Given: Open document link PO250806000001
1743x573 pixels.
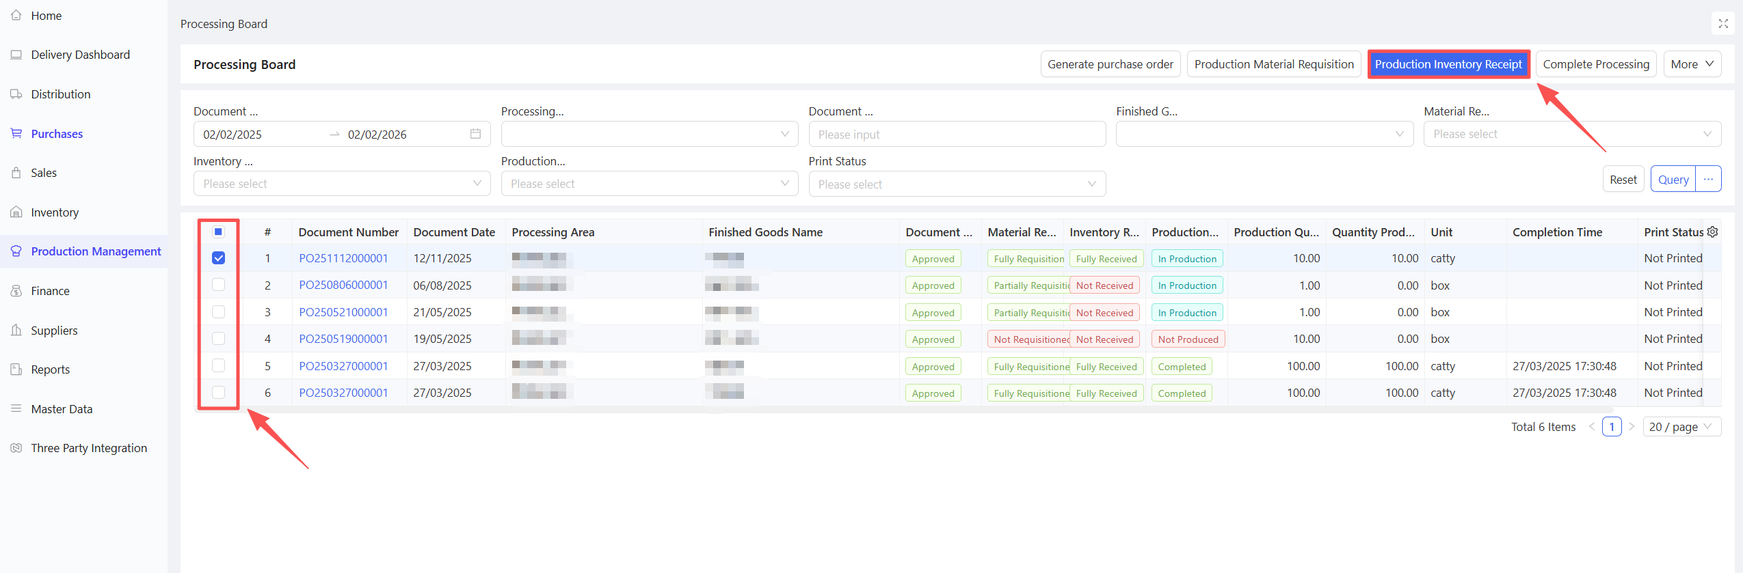Looking at the screenshot, I should [x=343, y=285].
